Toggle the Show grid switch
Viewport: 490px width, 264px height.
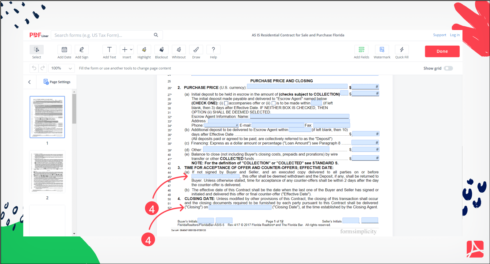(448, 68)
